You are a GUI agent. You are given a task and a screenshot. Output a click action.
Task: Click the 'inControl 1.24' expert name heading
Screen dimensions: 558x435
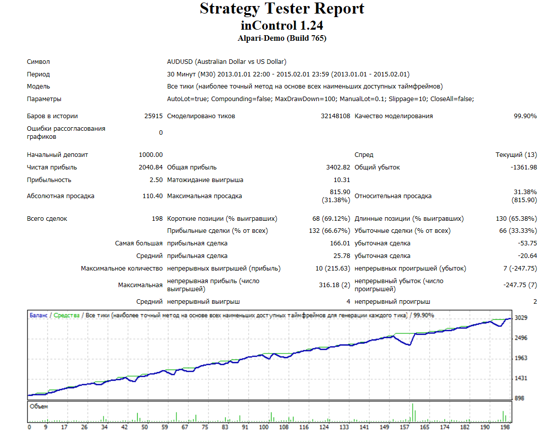coord(282,26)
